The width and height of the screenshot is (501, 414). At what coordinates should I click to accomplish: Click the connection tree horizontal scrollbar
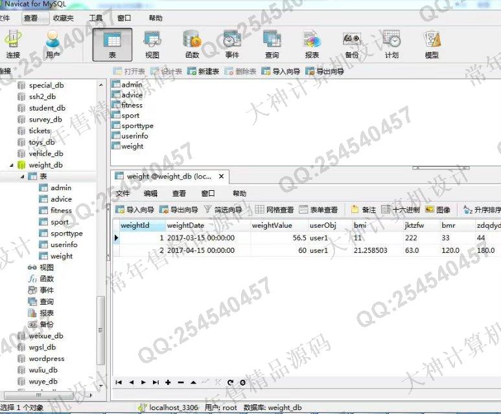38,395
